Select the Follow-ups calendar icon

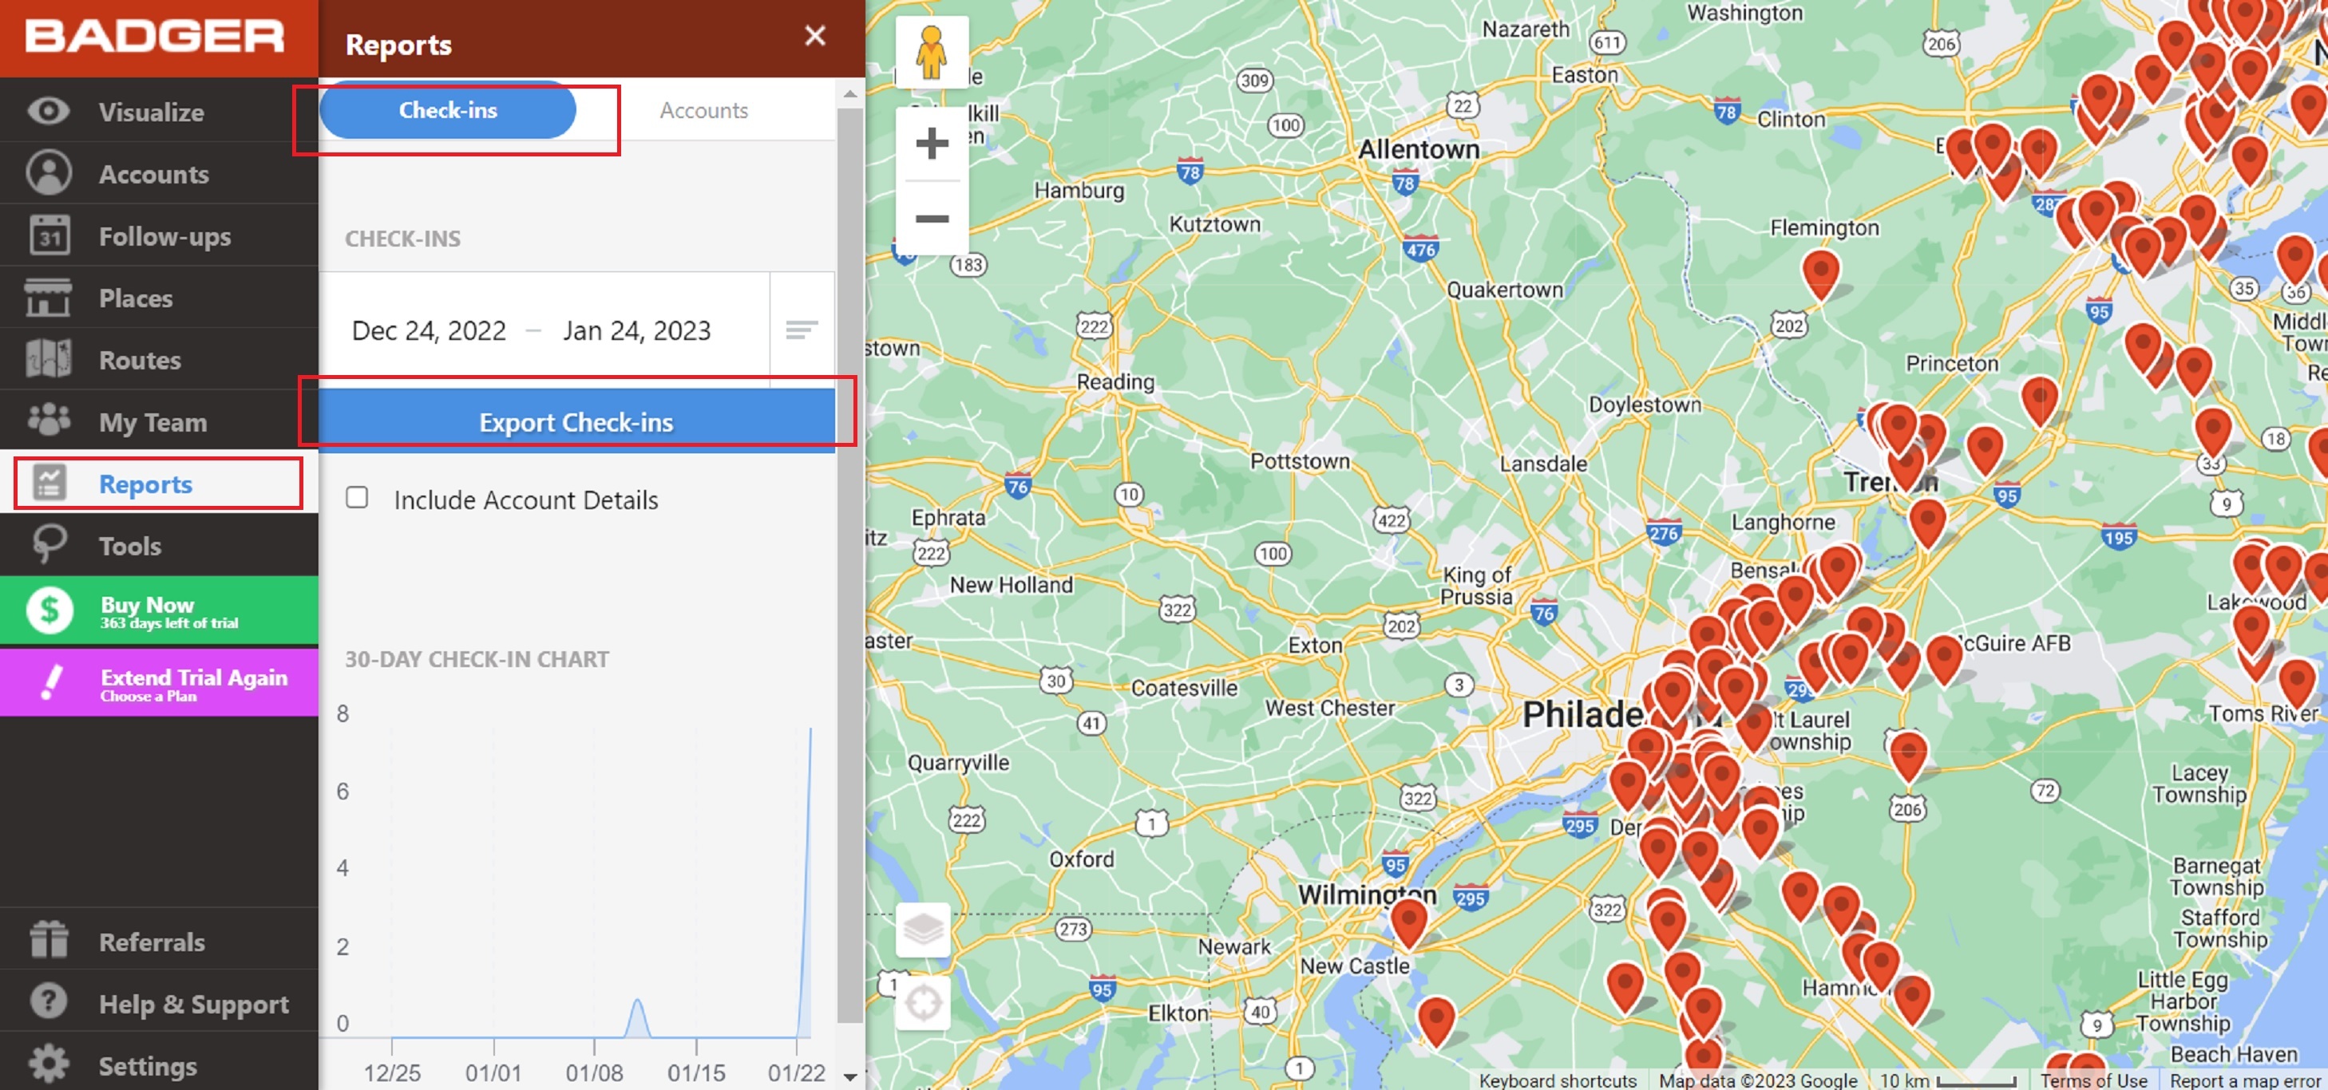(x=48, y=235)
